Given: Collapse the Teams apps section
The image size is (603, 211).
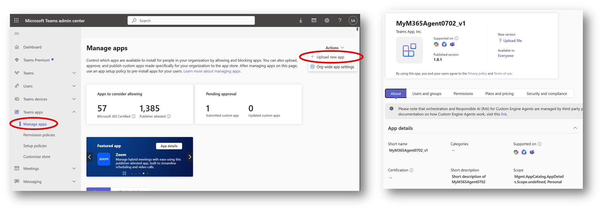Looking at the screenshot, I should (74, 112).
